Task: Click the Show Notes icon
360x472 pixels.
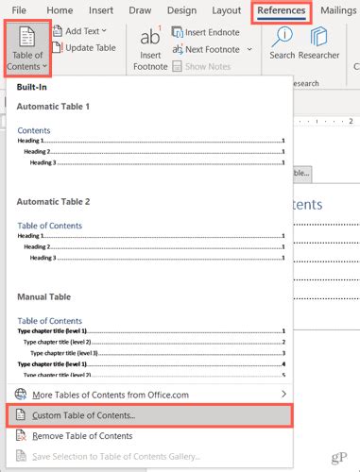Action: 177,66
